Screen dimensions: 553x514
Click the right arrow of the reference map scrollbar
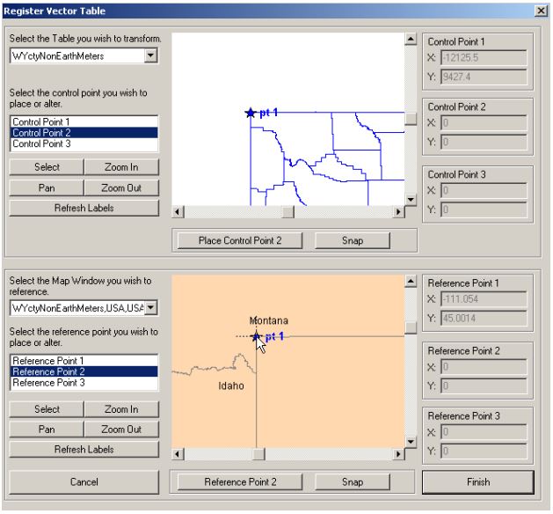click(398, 454)
